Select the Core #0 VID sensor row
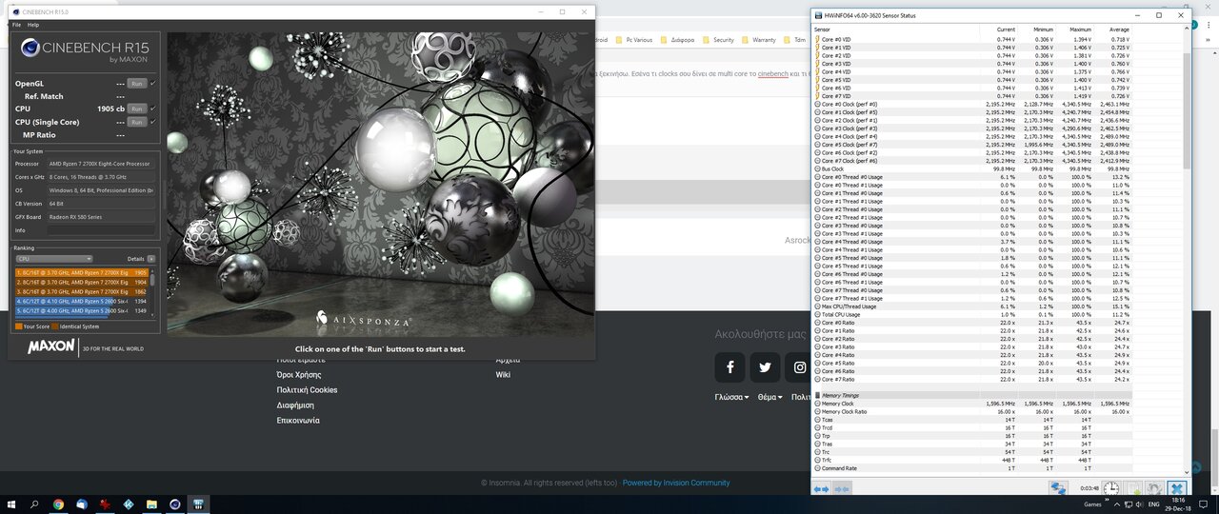The image size is (1219, 514). pyautogui.click(x=971, y=39)
